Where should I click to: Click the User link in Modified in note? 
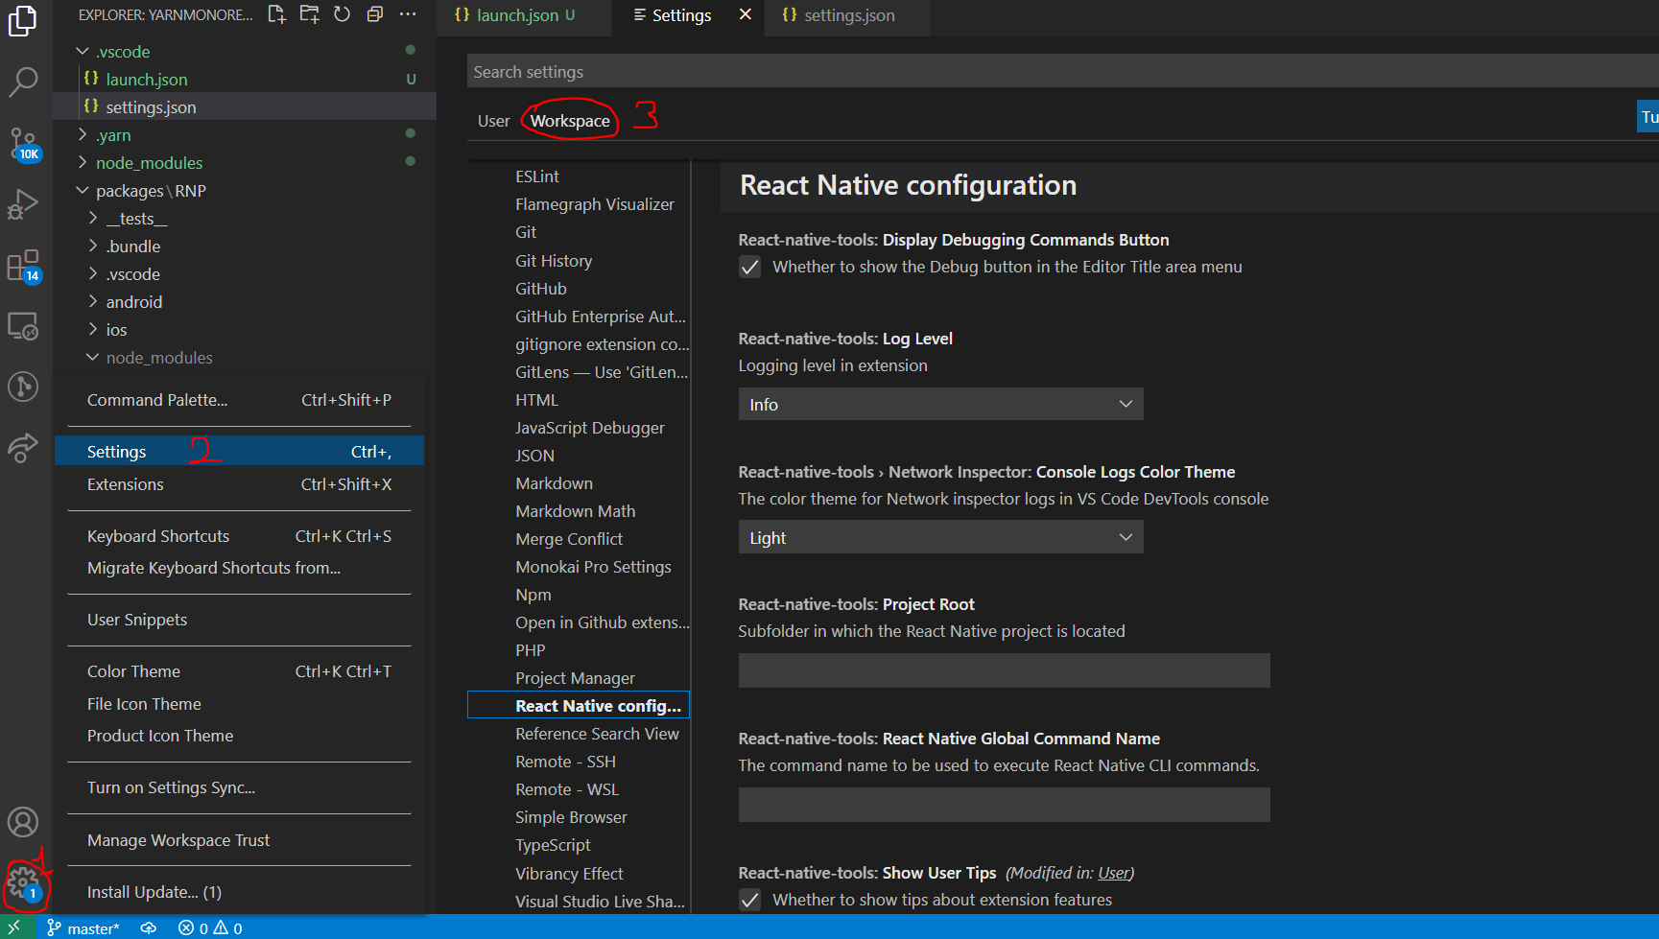coord(1113,873)
